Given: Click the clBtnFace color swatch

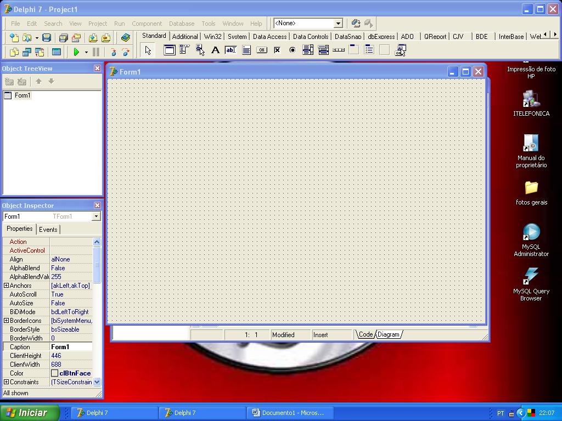Looking at the screenshot, I should (x=54, y=373).
